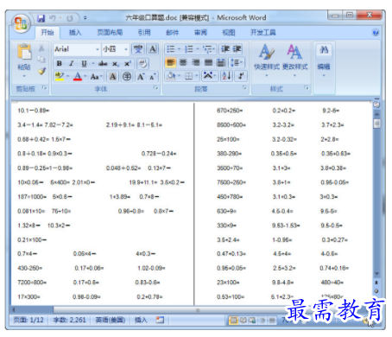This screenshot has width=392, height=337.
Task: Switch to 插入 Insert ribbon tab
Action: pyautogui.click(x=75, y=33)
